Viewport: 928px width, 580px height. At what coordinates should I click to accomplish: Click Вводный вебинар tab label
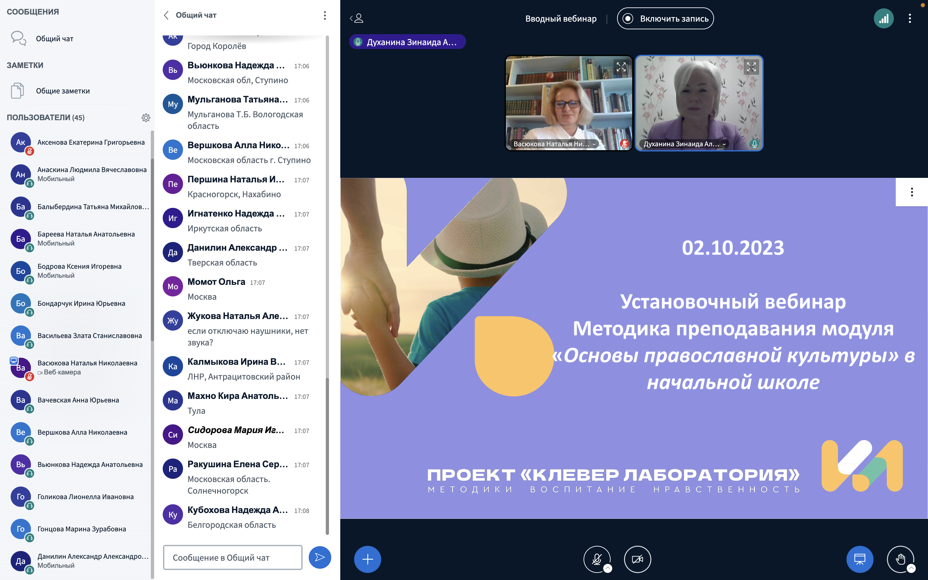pyautogui.click(x=561, y=18)
